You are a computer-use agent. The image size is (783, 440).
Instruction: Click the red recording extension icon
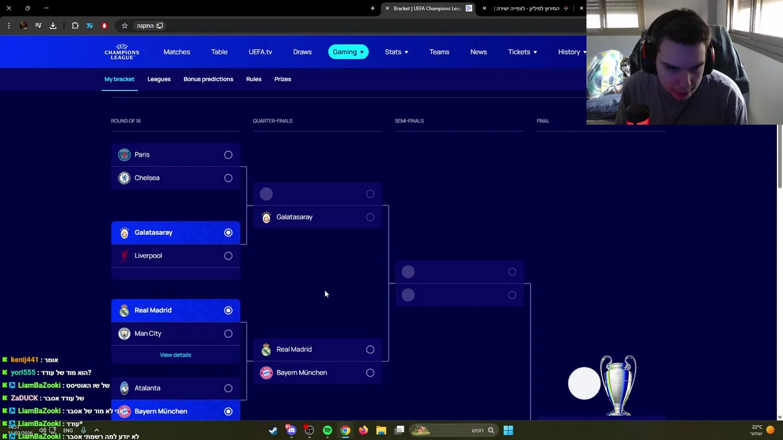click(104, 26)
